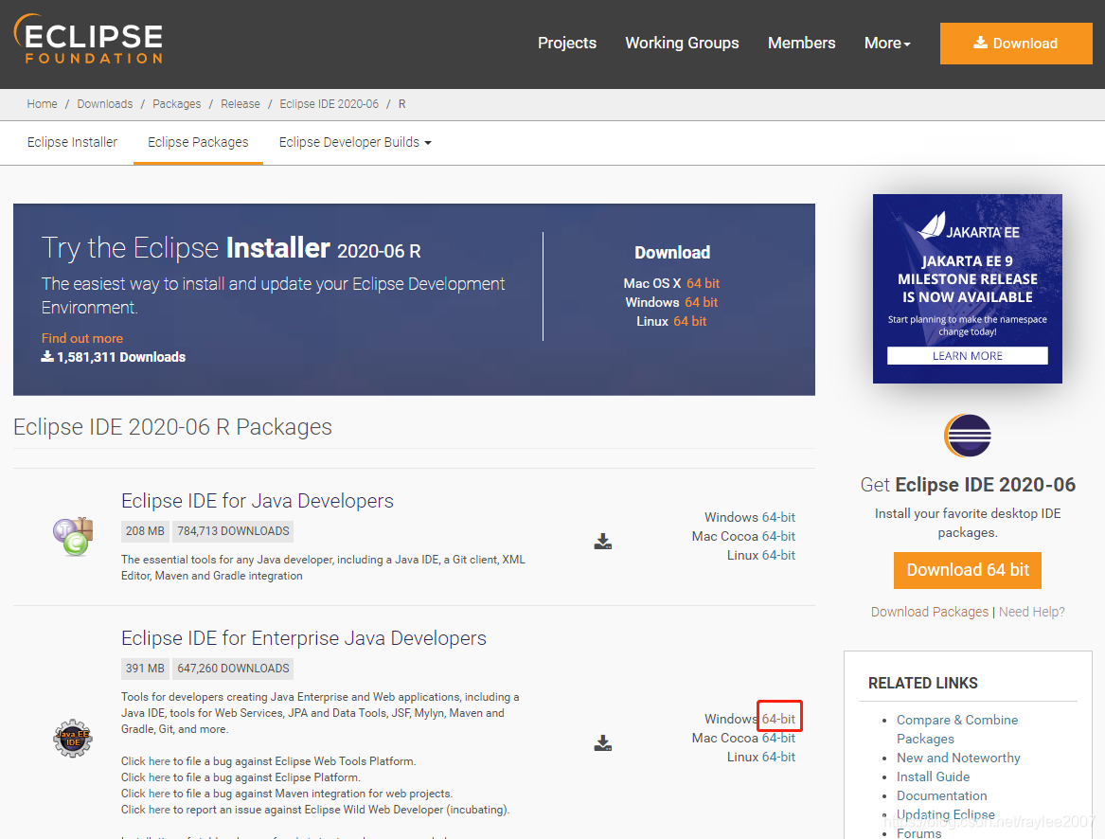Download Installer Windows 64 bit
The height and width of the screenshot is (839, 1105).
point(702,302)
